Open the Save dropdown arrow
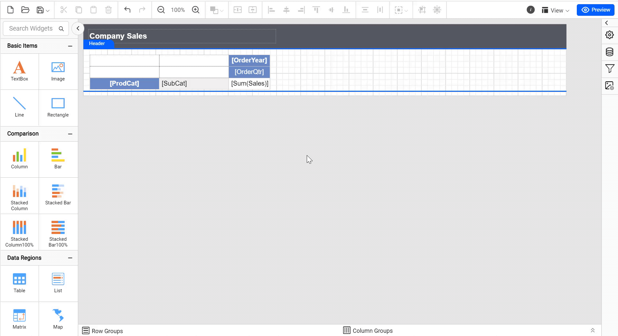Image resolution: width=618 pixels, height=336 pixels. coord(47,10)
